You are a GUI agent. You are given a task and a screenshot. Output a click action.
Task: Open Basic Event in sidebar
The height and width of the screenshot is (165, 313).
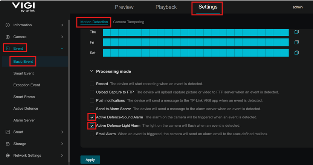tap(23, 62)
